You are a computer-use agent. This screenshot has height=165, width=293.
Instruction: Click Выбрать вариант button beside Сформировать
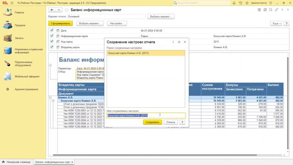[x=90, y=23]
